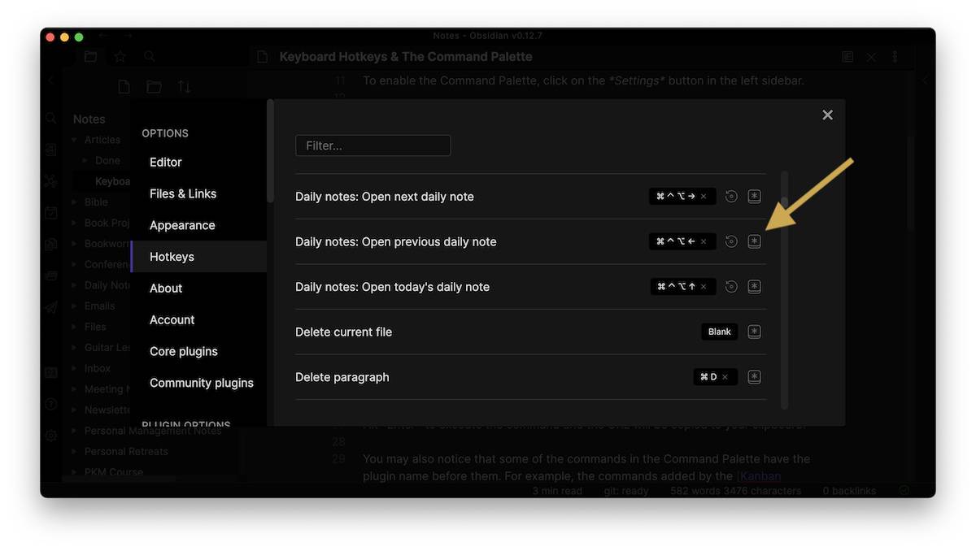Remove the hotkey from Open next daily note
Viewport: 976px width, 551px height.
(x=704, y=197)
